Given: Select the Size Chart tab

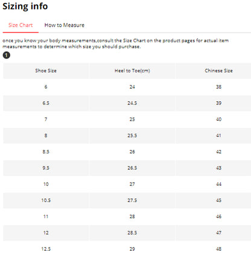Looking at the screenshot, I should pos(21,25).
